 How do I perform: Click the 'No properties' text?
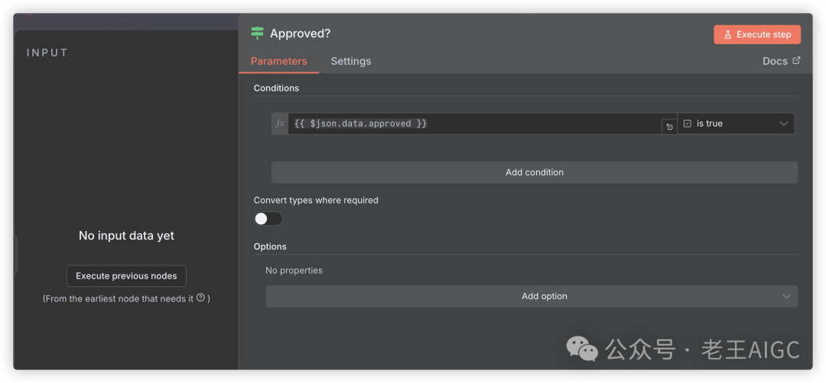tap(294, 271)
